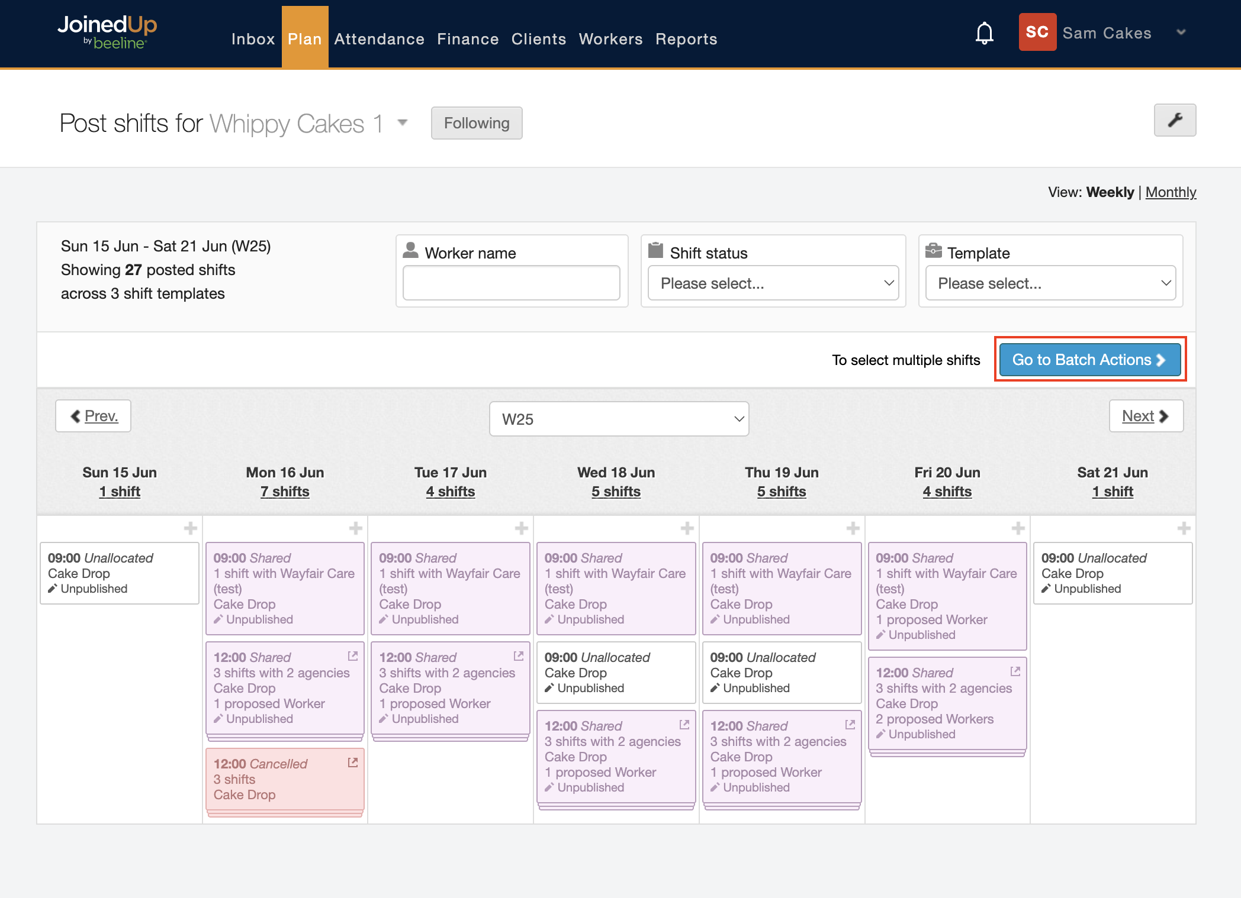
Task: Expand the Whippy Cakes 1 client chooser
Action: pos(403,123)
